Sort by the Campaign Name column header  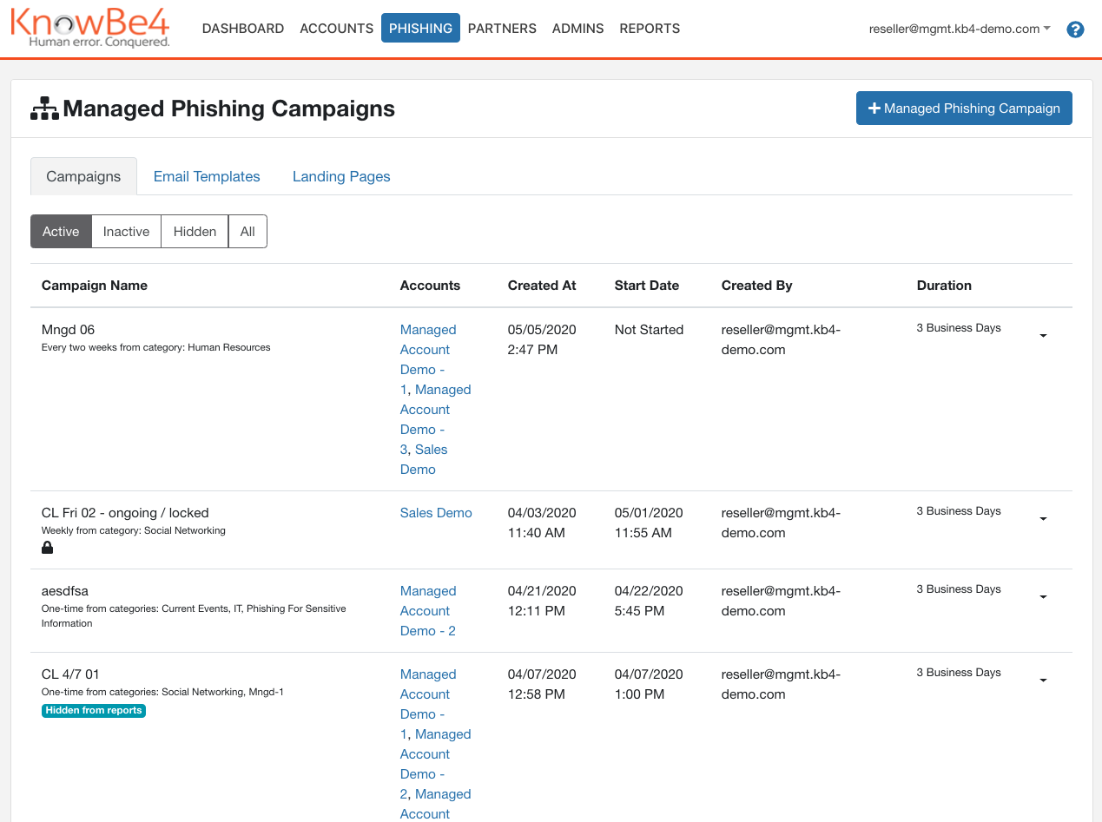[x=95, y=285]
